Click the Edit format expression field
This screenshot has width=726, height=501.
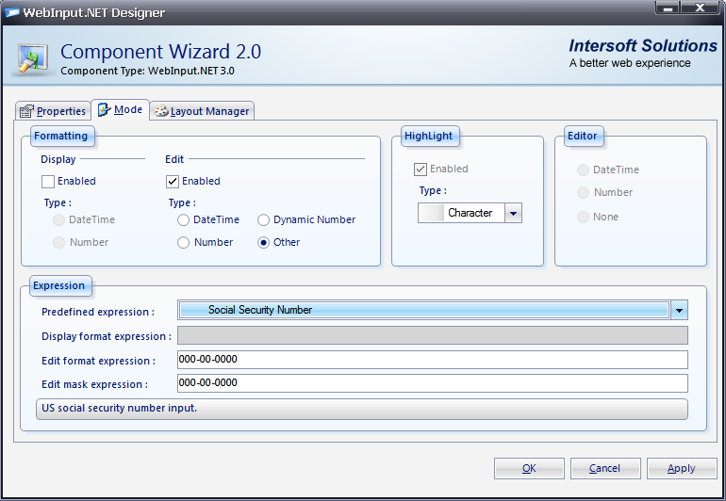[x=432, y=360]
